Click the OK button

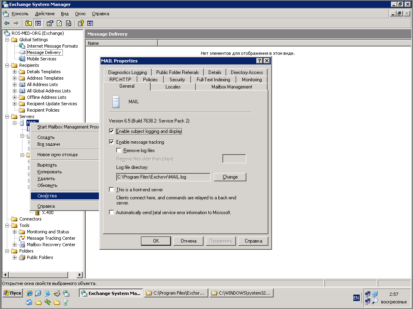pos(156,241)
